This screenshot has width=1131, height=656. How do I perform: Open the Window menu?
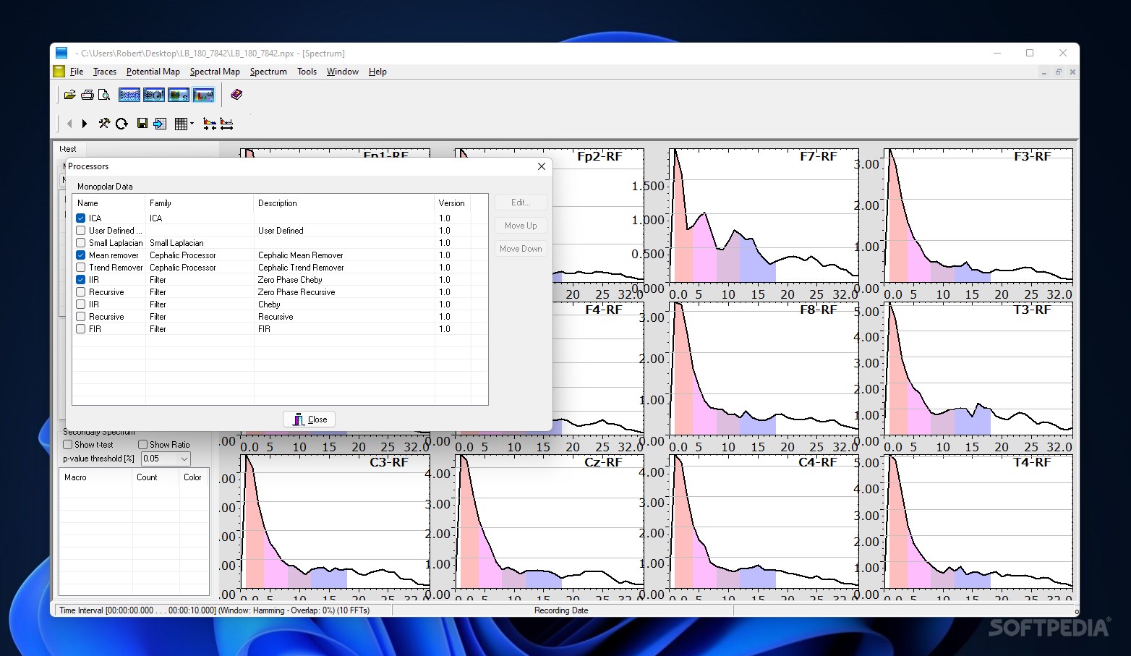343,72
